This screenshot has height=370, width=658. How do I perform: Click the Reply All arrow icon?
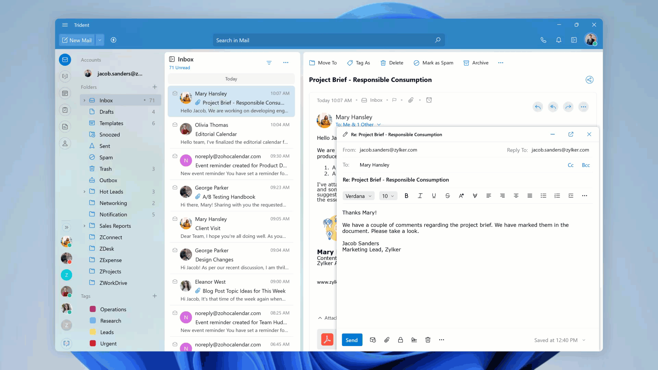553,107
